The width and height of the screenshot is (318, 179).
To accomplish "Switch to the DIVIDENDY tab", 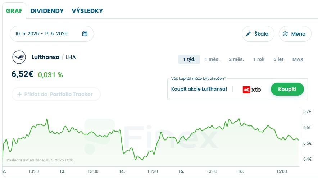I will tap(47, 11).
